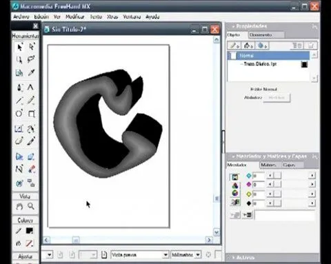Switch to the Documento tab in Propiedades
The image size is (331, 264).
[266, 35]
